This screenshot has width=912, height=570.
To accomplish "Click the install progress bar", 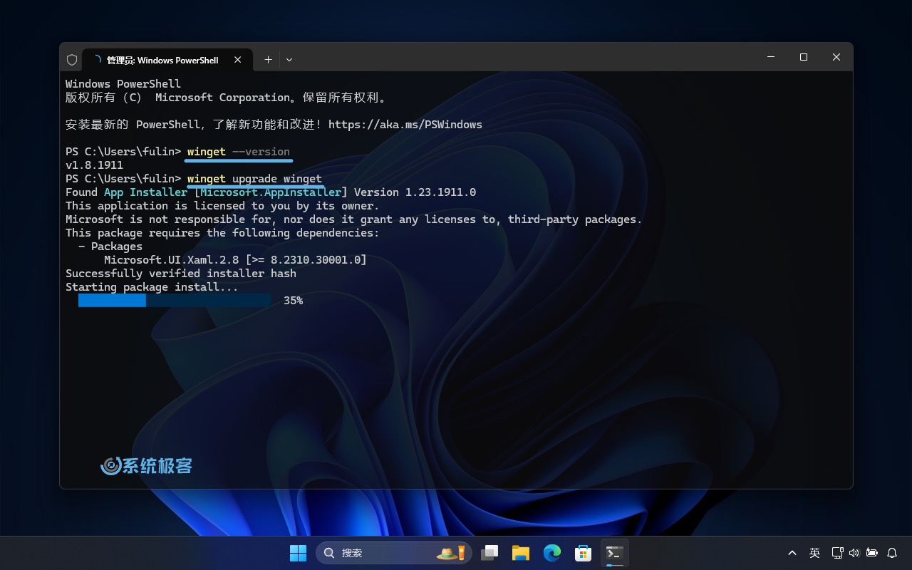I will pos(175,301).
